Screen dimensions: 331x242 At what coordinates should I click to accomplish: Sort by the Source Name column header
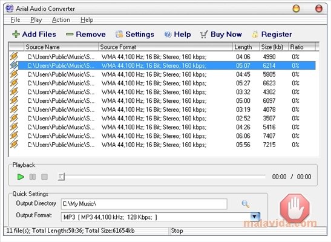pos(61,47)
